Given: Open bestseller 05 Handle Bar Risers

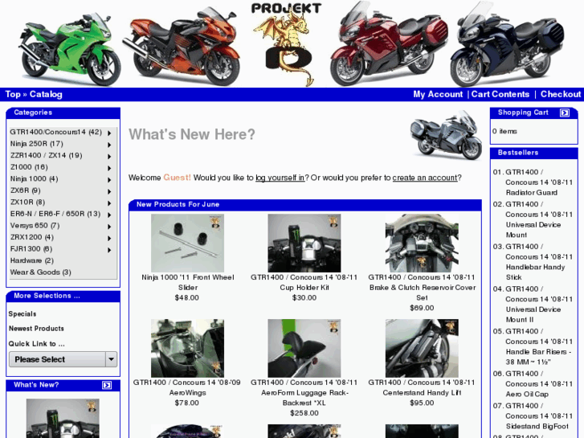Looking at the screenshot, I should click(x=539, y=346).
